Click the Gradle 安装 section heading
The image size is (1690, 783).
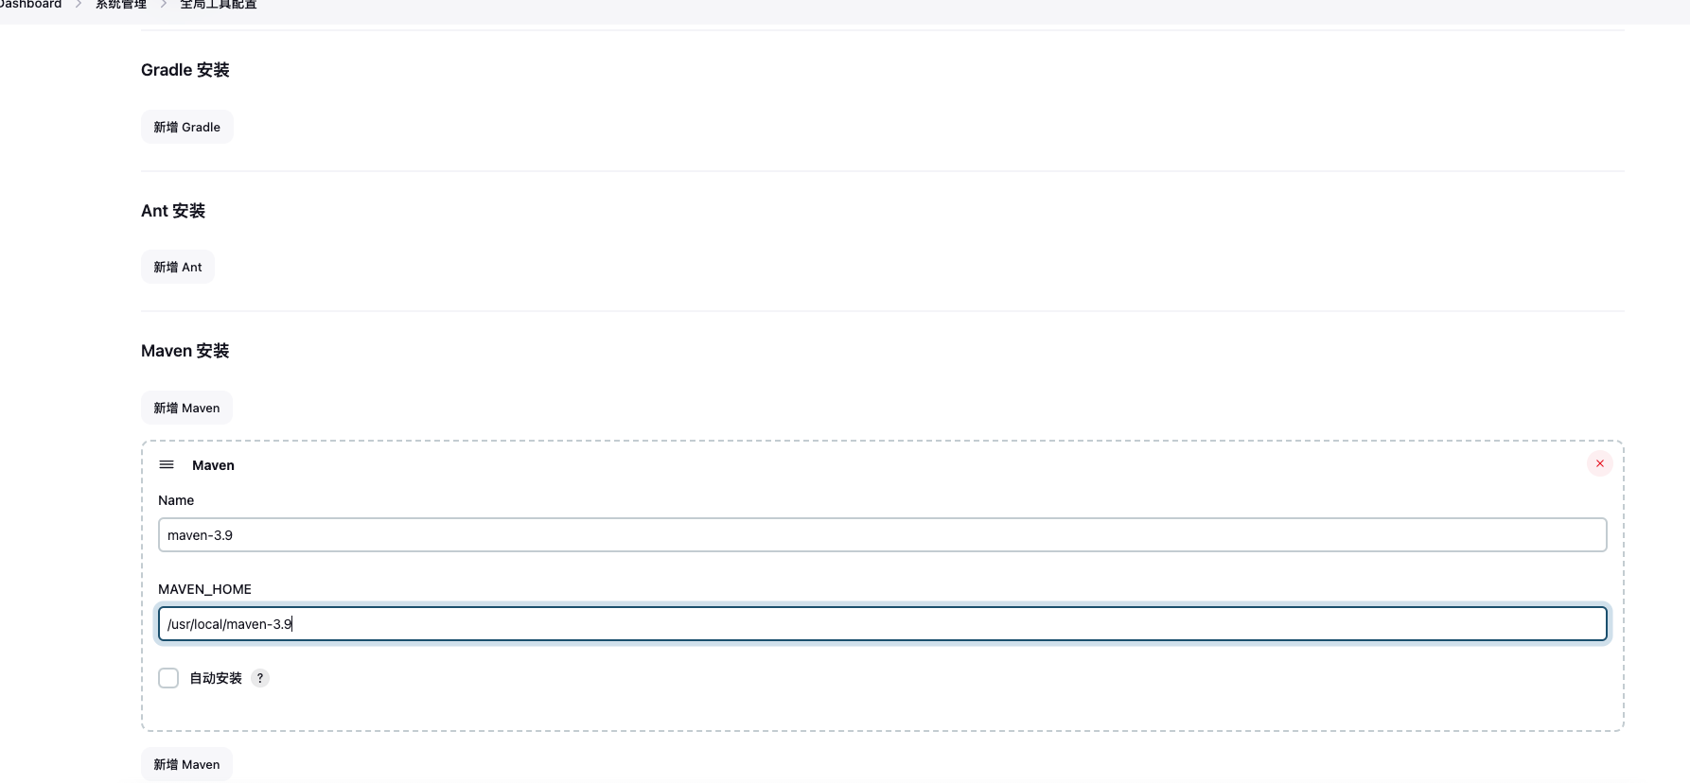185,69
